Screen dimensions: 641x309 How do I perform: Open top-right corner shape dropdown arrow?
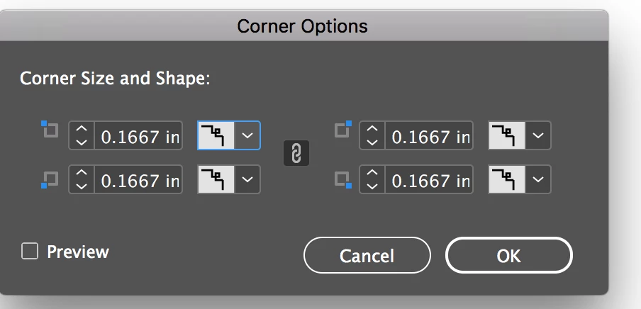point(538,135)
